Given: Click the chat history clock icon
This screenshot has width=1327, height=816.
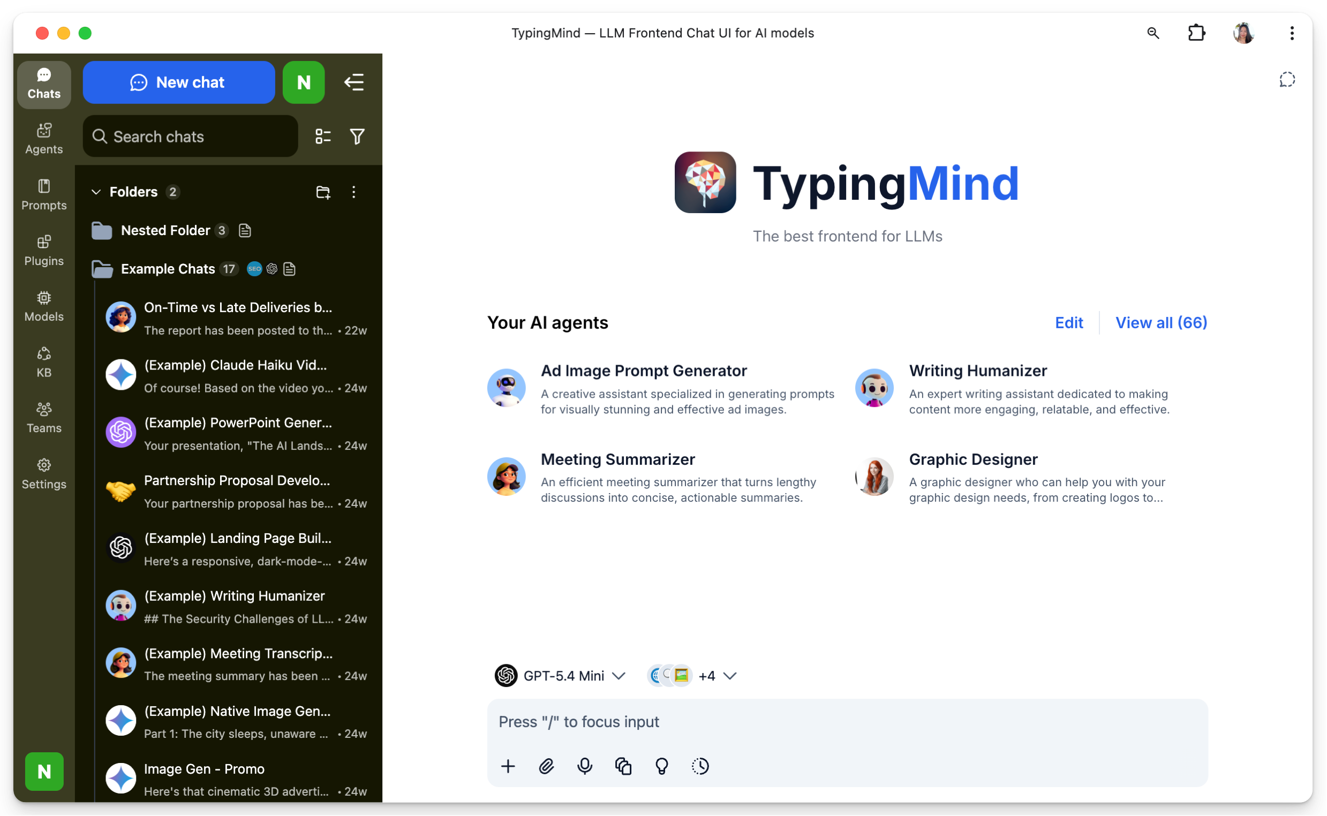Looking at the screenshot, I should point(700,766).
